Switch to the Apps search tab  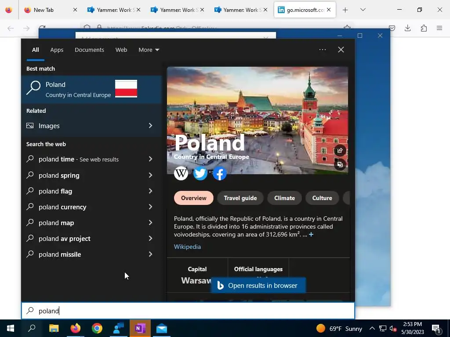click(57, 50)
